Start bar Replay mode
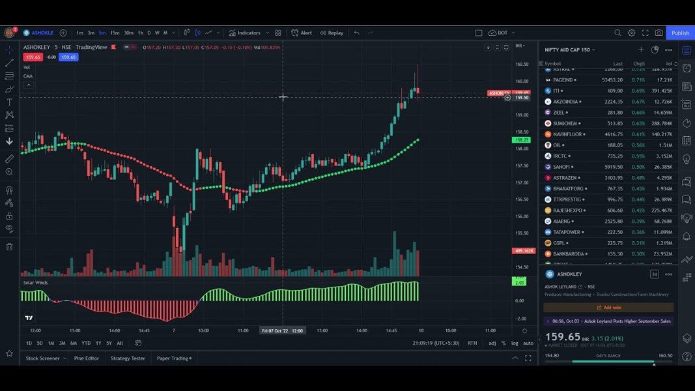The image size is (695, 391). coord(332,33)
